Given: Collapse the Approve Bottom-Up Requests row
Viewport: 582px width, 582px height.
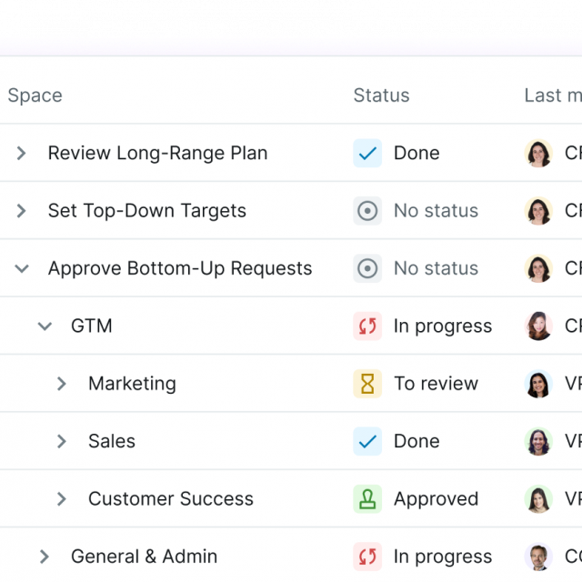Looking at the screenshot, I should [x=22, y=268].
